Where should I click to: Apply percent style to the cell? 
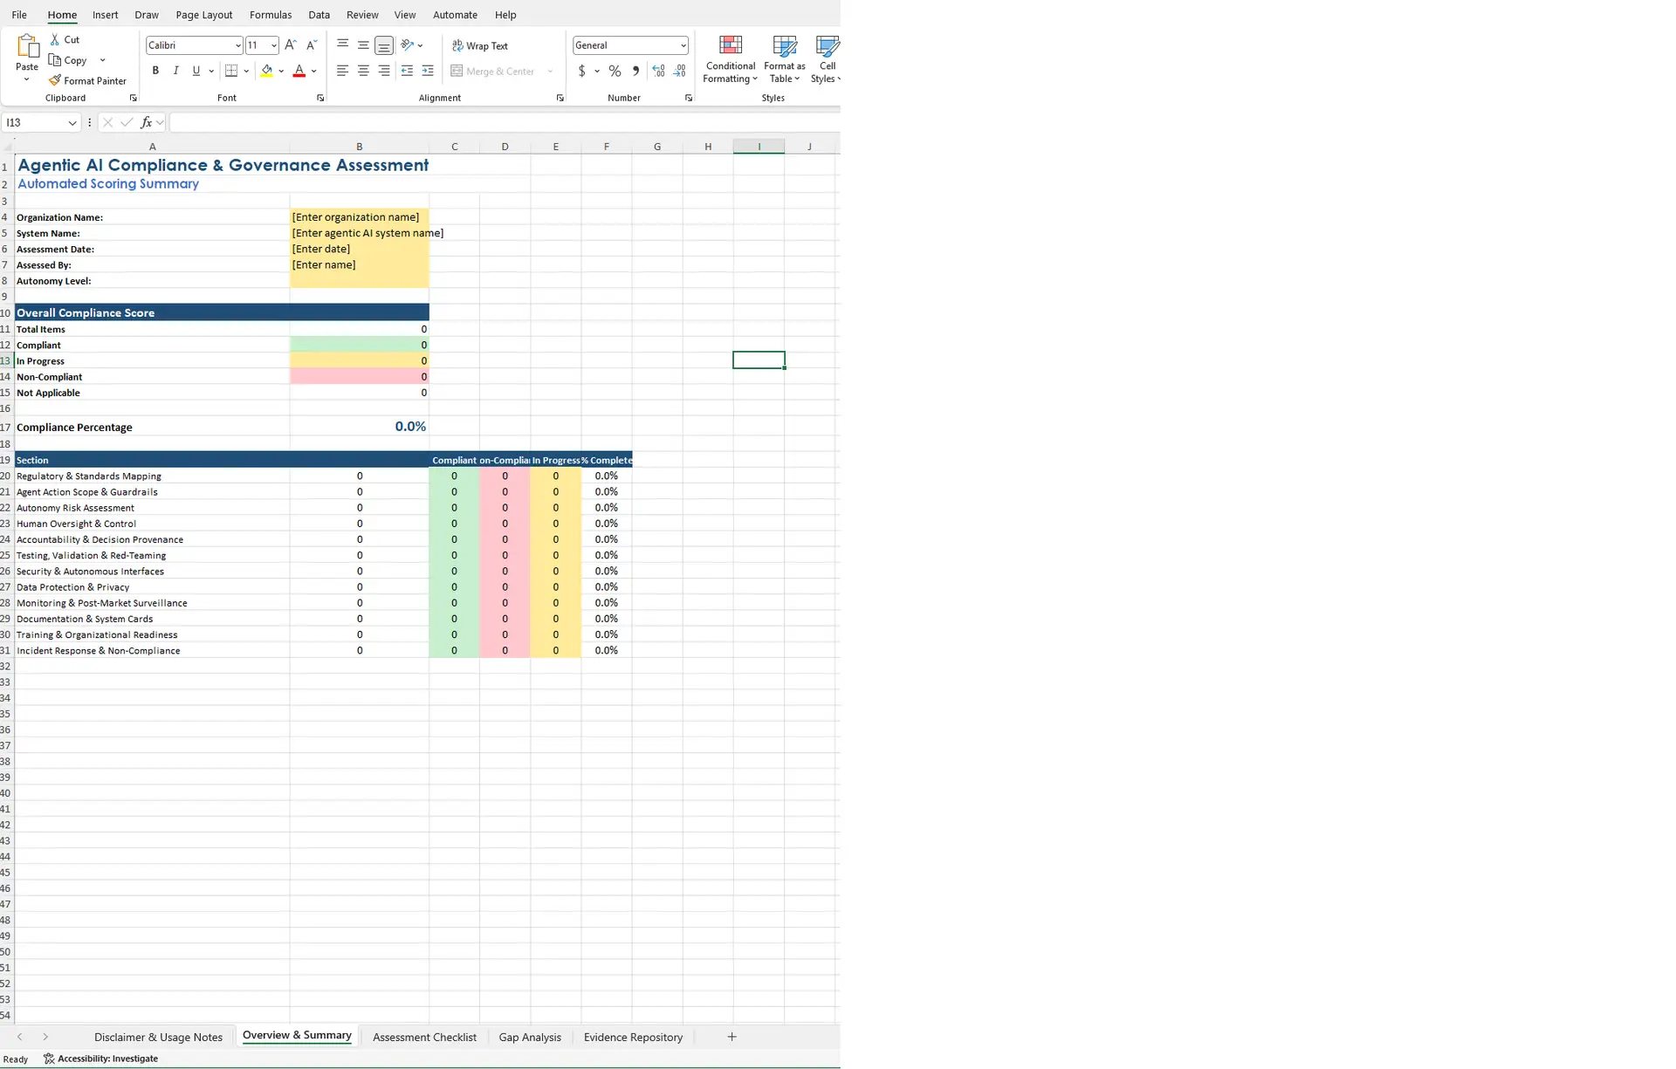pos(615,72)
